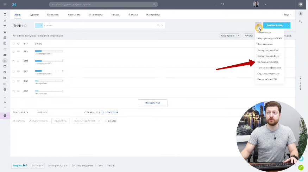This screenshot has width=308, height=172.
Task: Open the Русский language selector
Action: pos(37,166)
